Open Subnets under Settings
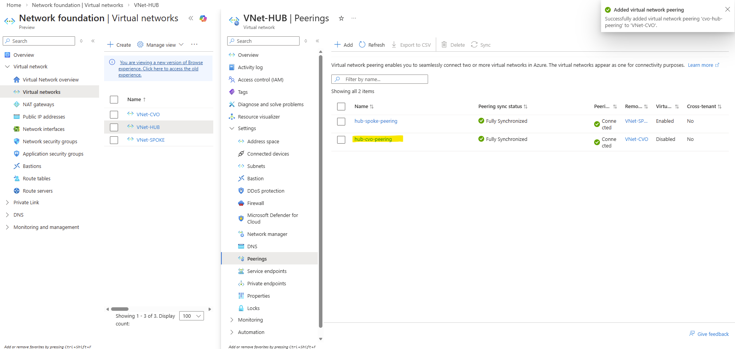 point(256,166)
